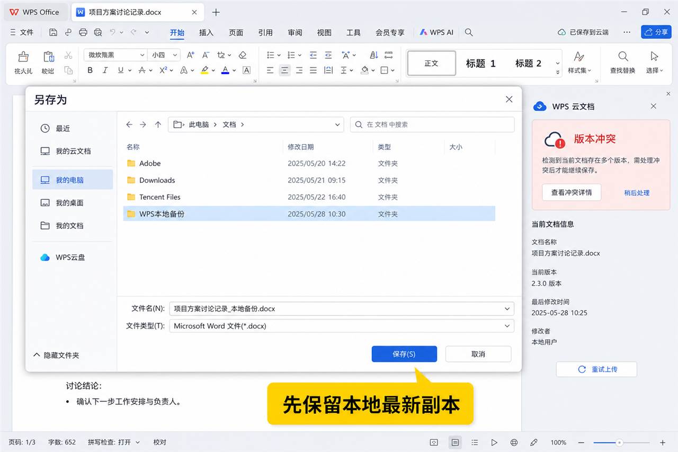Click the decrease font size icon
678x452 pixels.
pos(206,55)
